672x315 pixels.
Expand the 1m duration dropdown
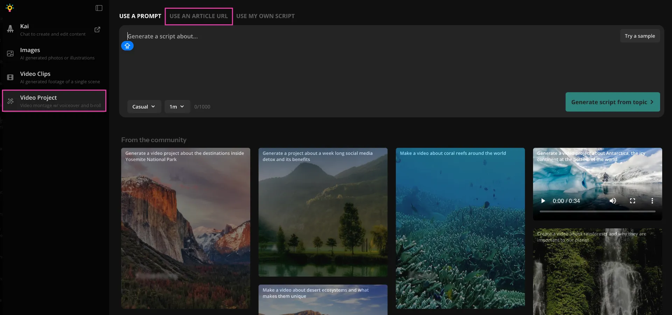pos(177,107)
